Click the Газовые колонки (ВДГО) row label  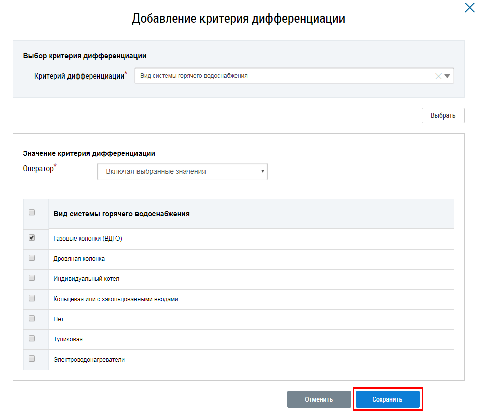[88, 239]
